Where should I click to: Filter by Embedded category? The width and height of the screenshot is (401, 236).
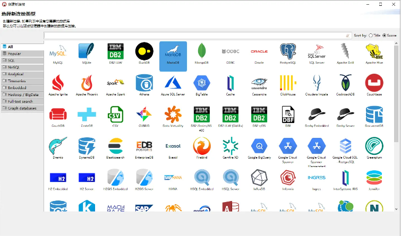point(22,88)
